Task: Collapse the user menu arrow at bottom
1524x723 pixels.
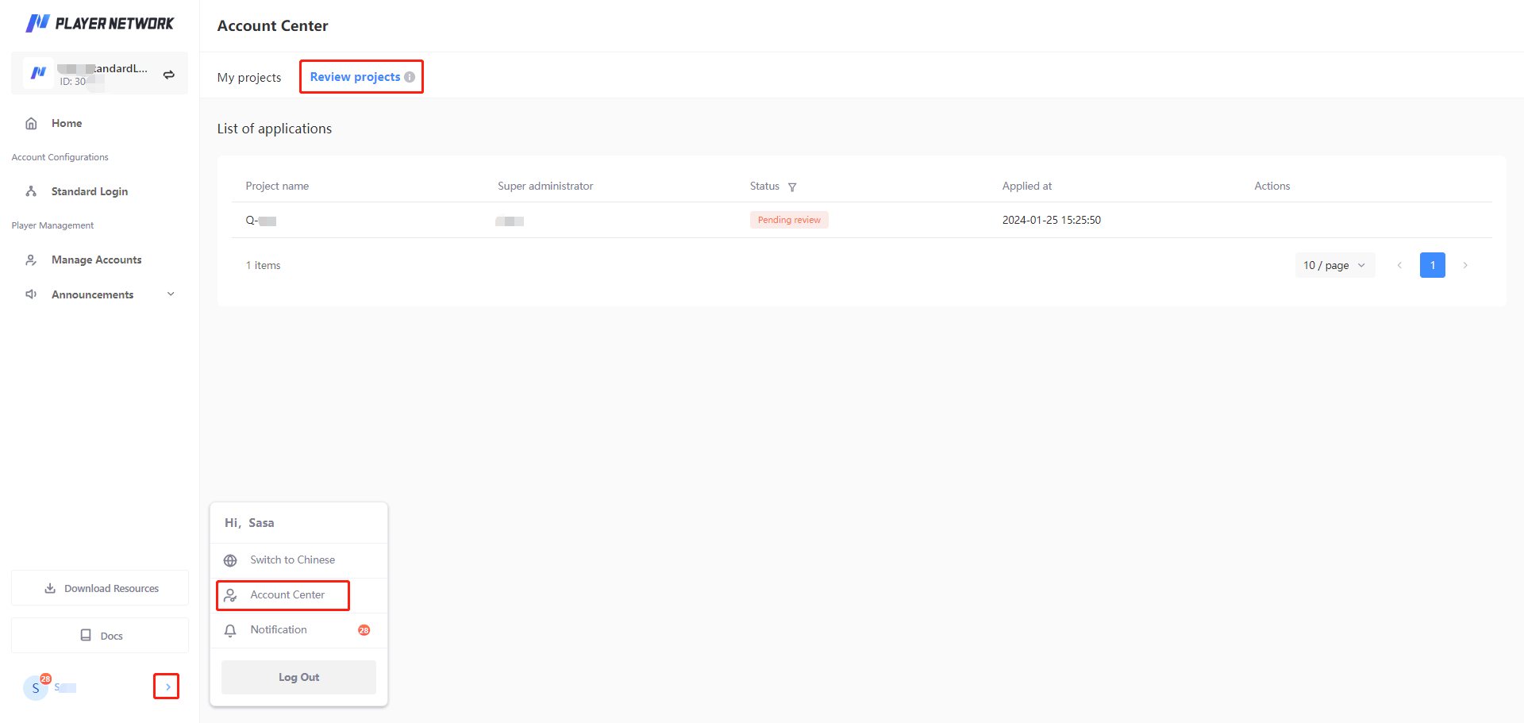Action: (167, 686)
